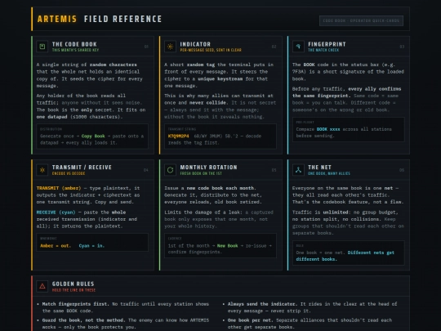Click the amber TRANSMIT (amber) label
The height and width of the screenshot is (331, 441).
(x=59, y=188)
